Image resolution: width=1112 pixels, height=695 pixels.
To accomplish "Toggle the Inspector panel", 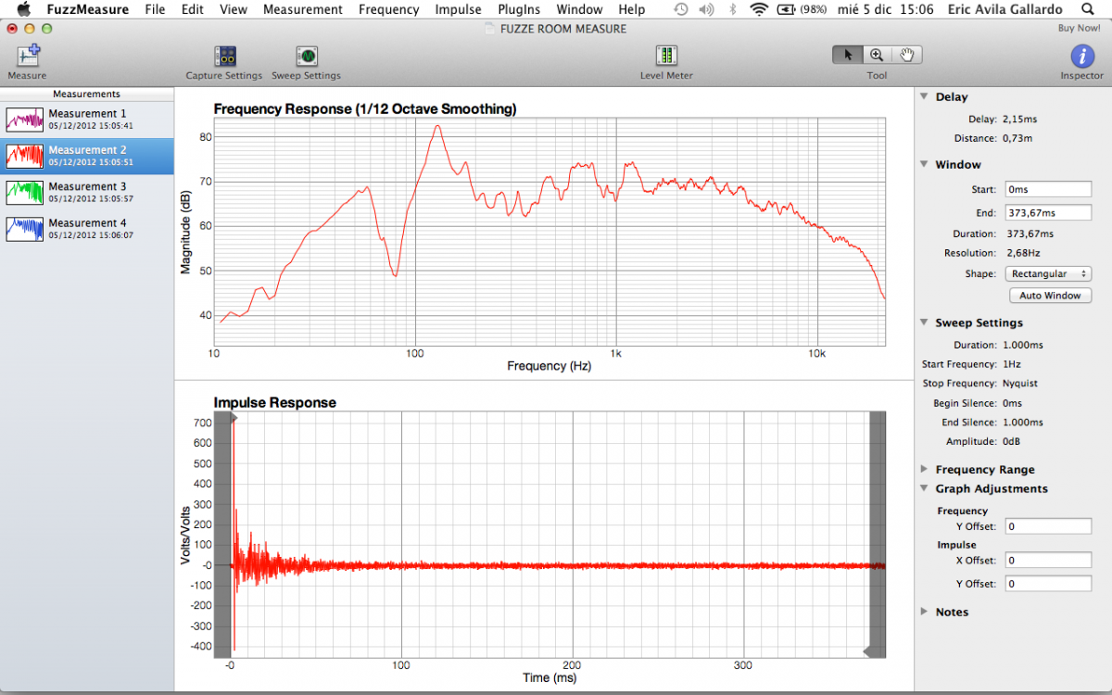I will [1081, 56].
